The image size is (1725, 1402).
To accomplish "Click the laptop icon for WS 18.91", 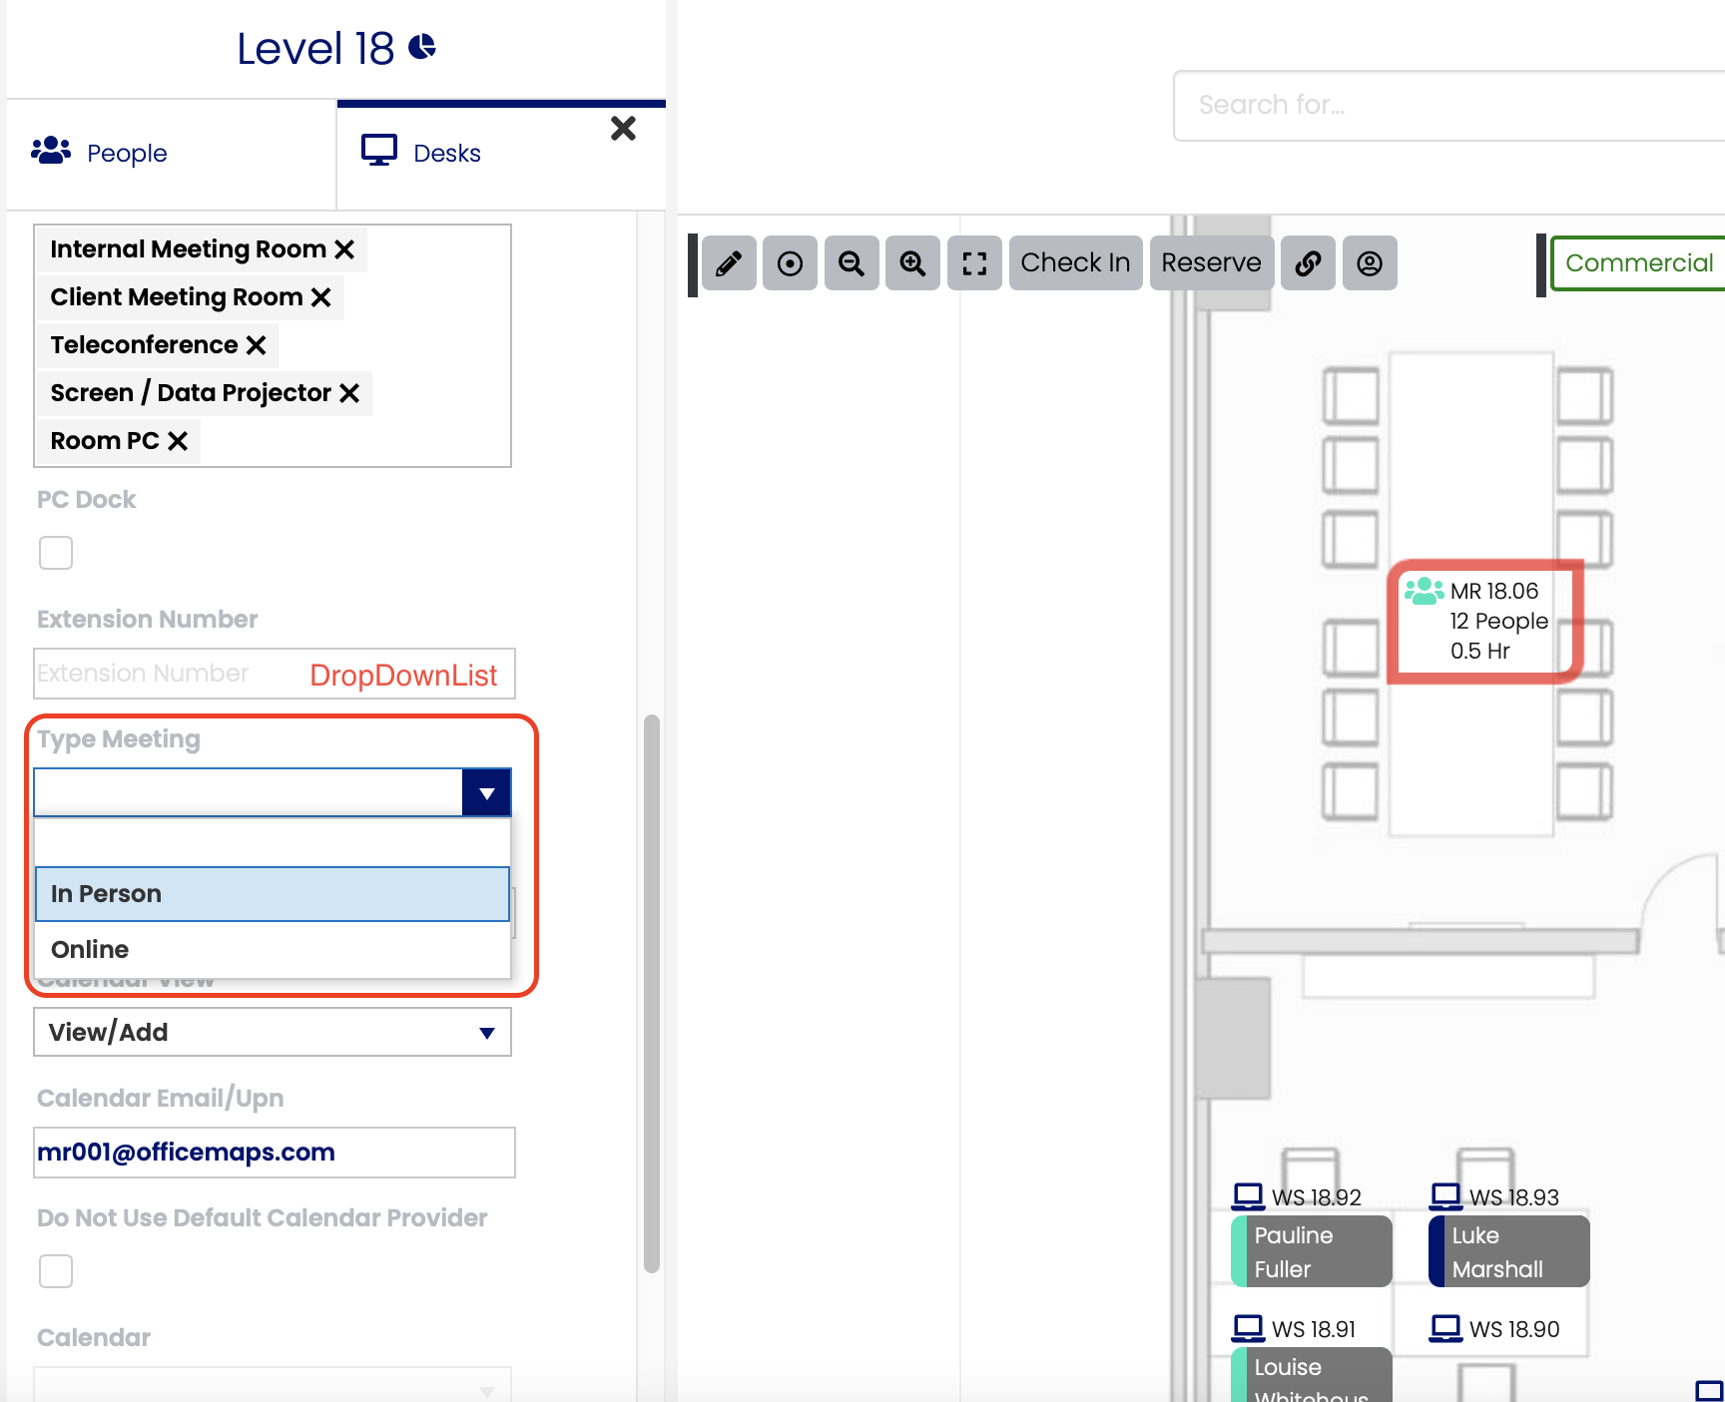I will 1248,1328.
